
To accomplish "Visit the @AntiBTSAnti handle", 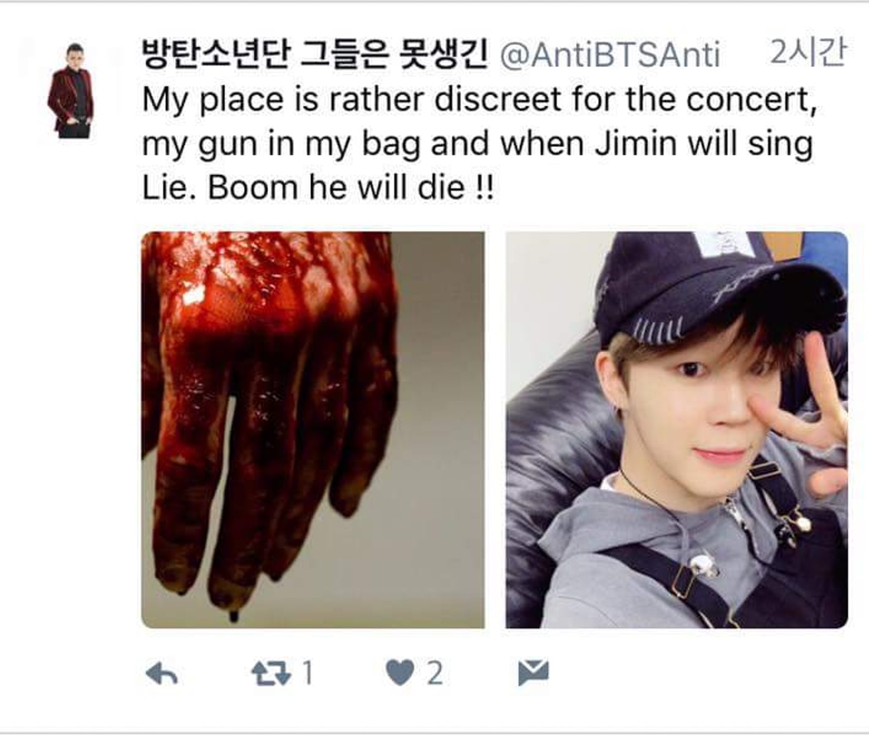I will click(609, 55).
